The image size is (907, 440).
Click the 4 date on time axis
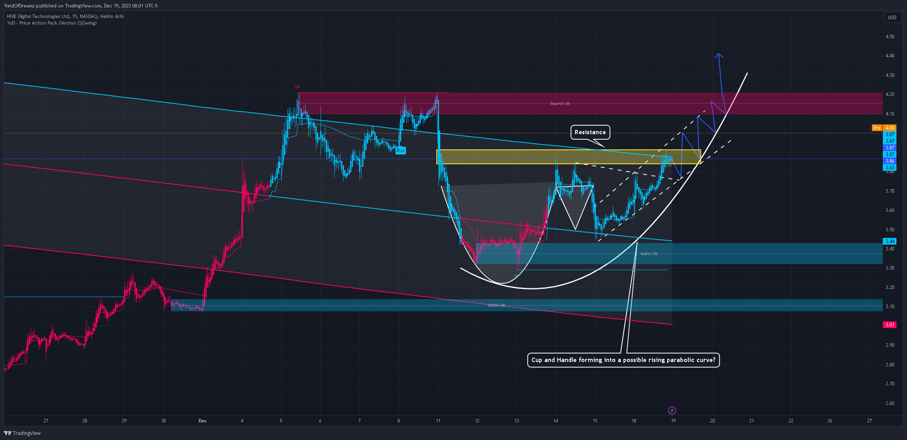click(242, 421)
